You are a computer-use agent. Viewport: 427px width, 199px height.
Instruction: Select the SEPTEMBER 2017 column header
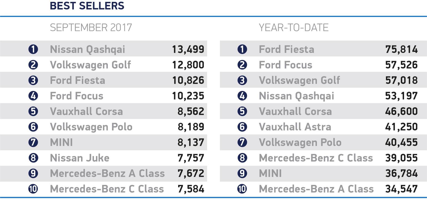[x=91, y=28]
